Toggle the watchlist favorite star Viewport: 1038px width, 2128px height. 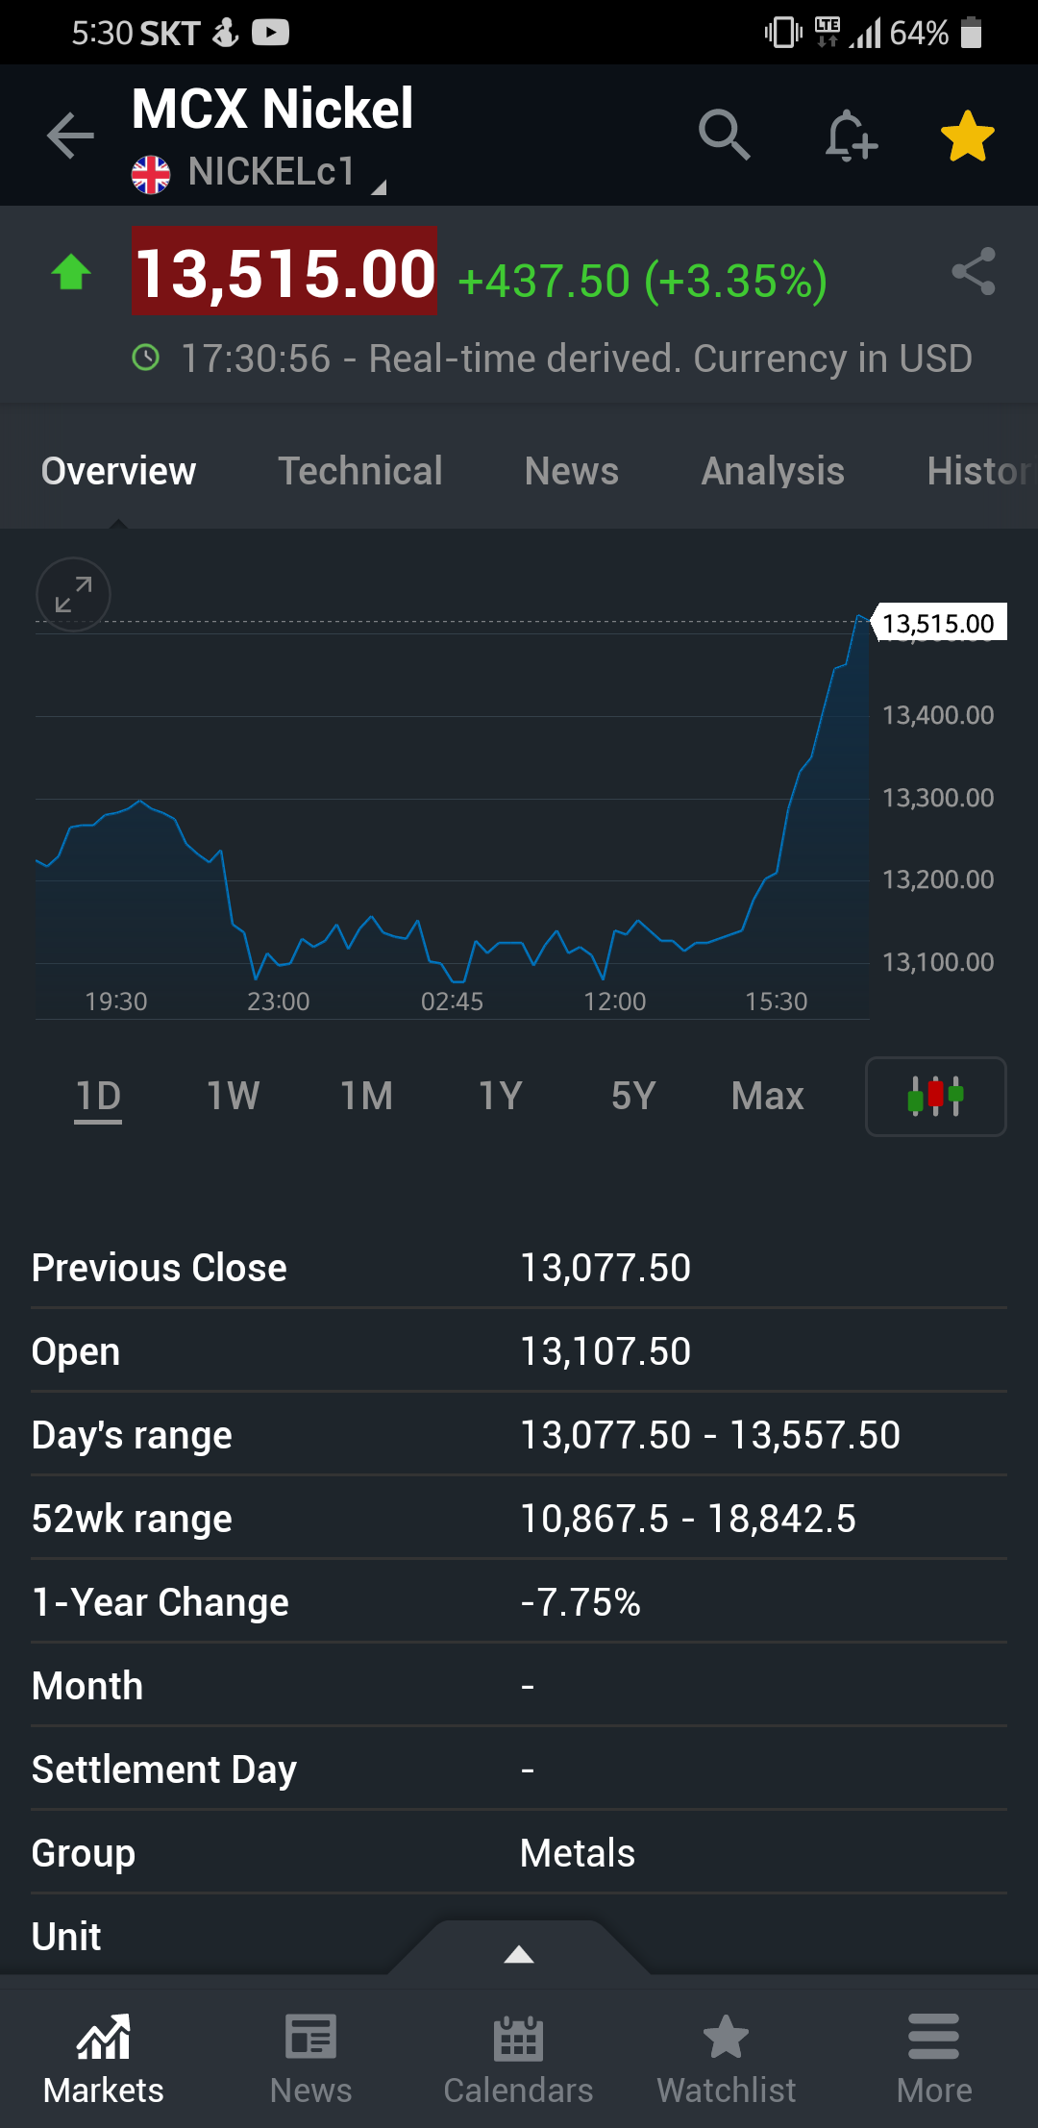(x=967, y=136)
